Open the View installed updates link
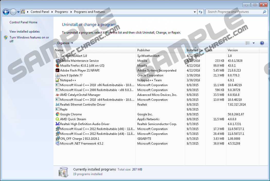Screen dimensions: 270x181 (x=24, y=32)
